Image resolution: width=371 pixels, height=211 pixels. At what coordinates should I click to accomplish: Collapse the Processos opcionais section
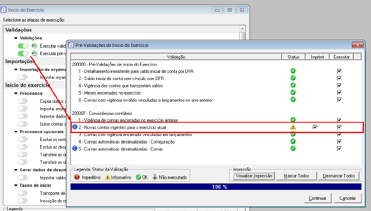click(16, 132)
